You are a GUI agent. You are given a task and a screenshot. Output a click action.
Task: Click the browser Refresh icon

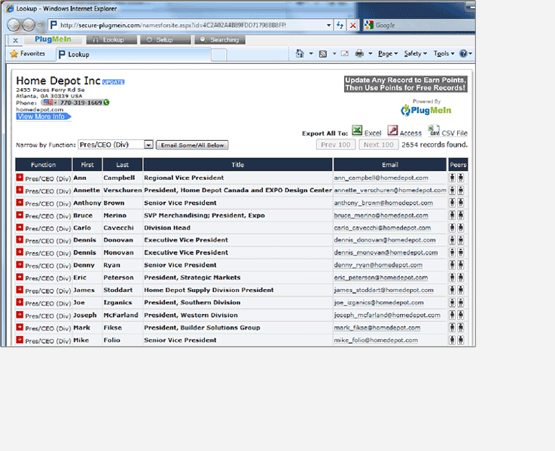[x=340, y=25]
